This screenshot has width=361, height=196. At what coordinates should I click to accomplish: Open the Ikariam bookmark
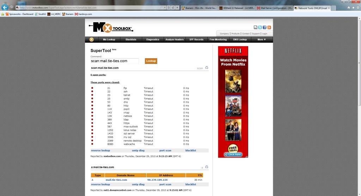point(68,14)
